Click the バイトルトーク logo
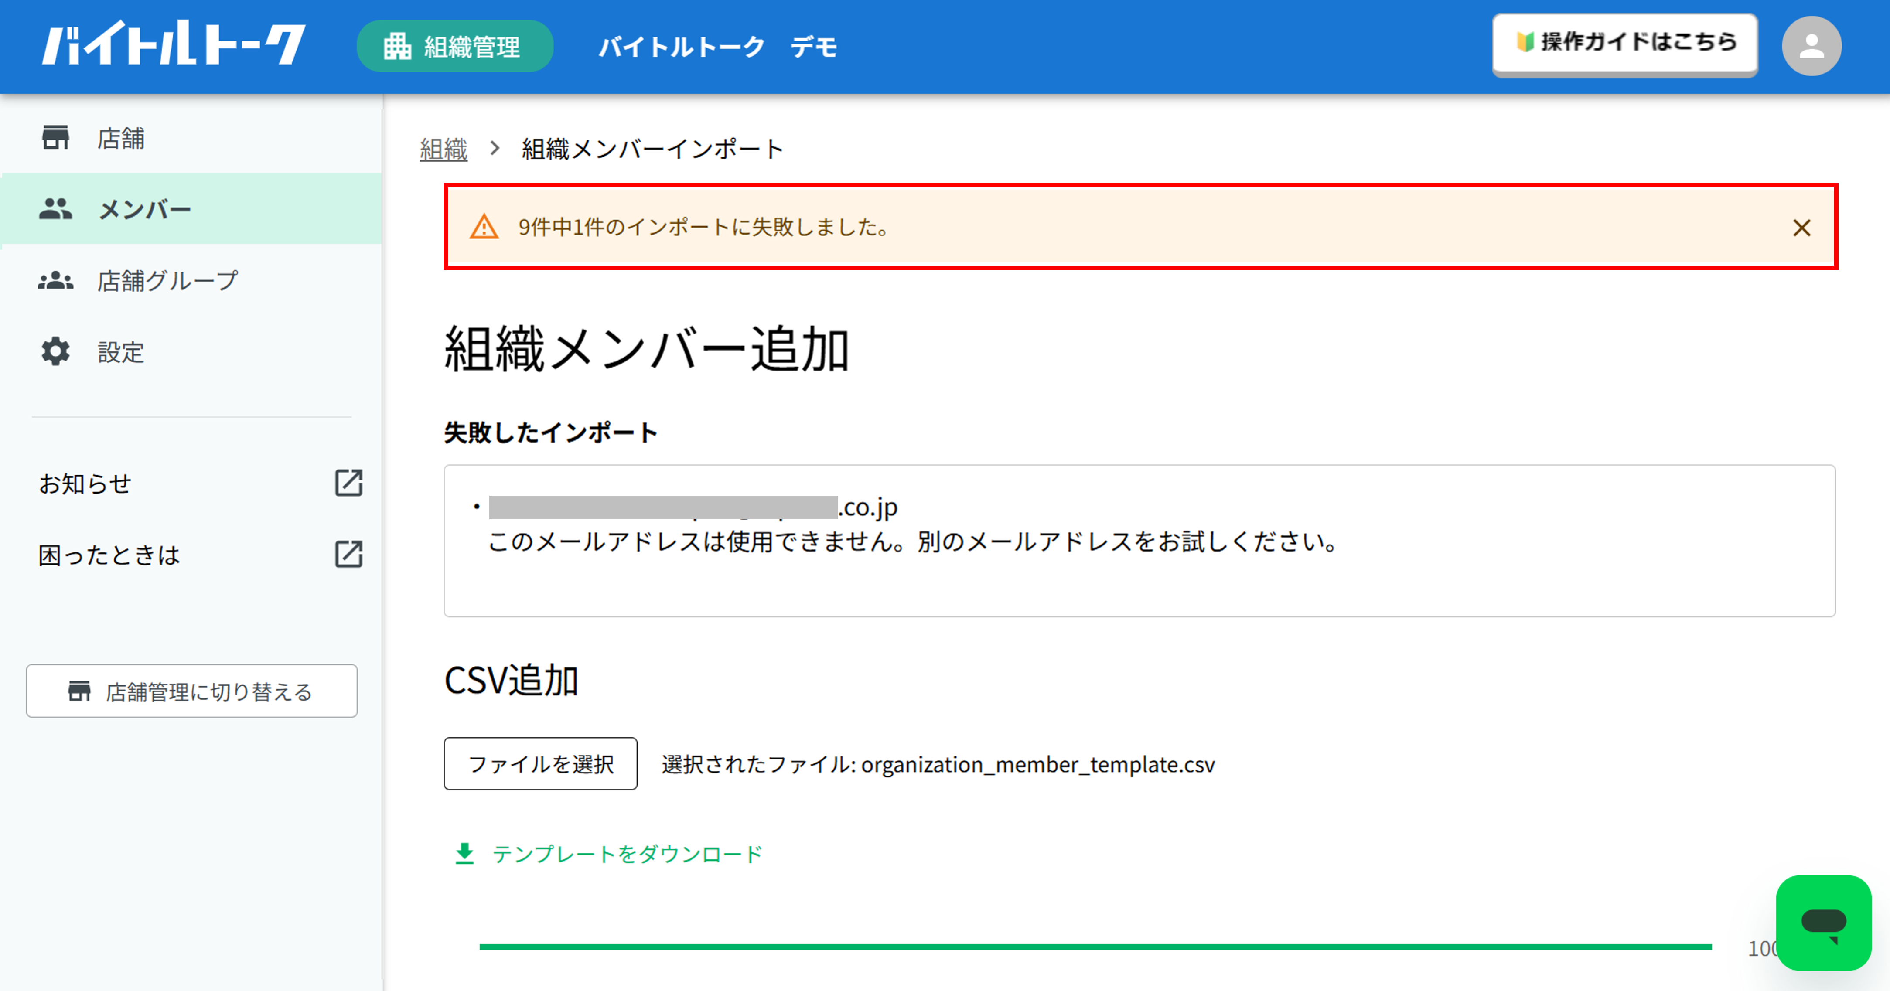 coord(173,44)
